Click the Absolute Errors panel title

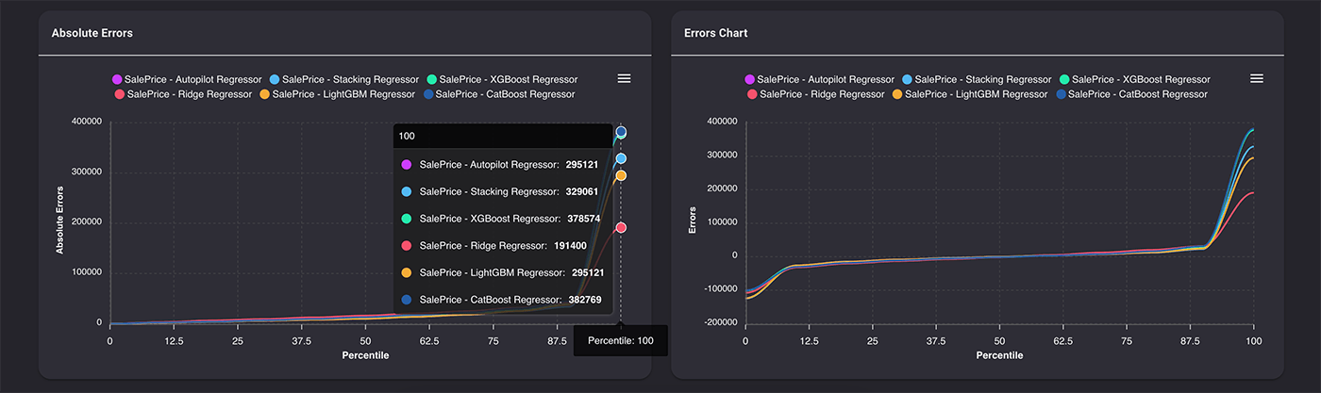click(x=92, y=33)
